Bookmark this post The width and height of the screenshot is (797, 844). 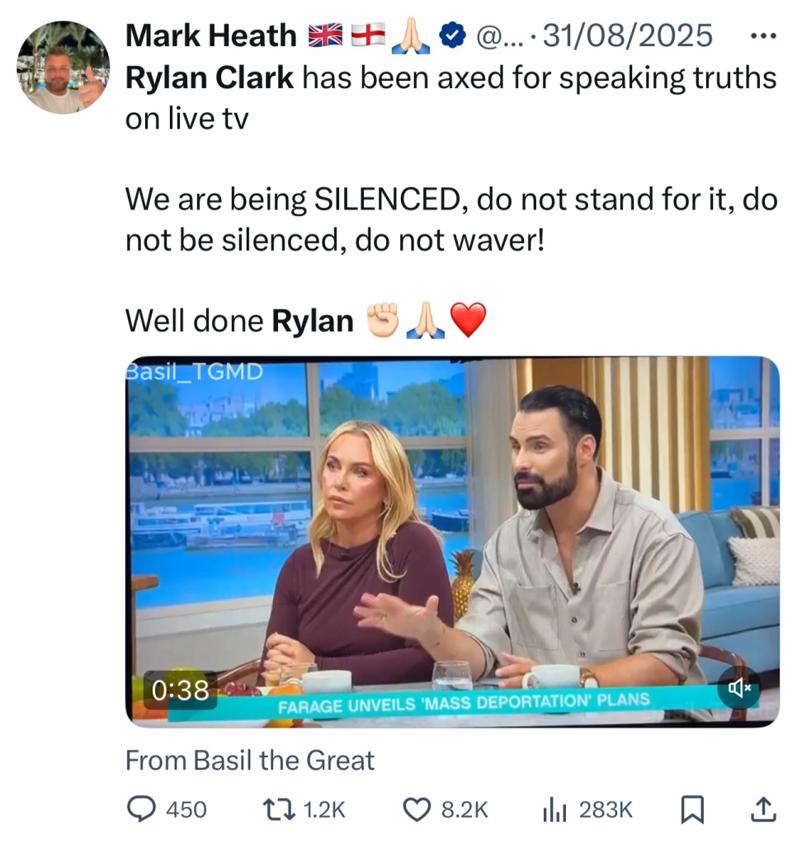coord(692,810)
